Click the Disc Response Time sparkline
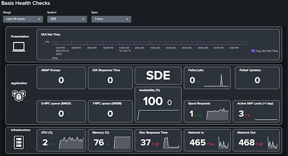This screenshot has width=288, height=156. click(172, 143)
